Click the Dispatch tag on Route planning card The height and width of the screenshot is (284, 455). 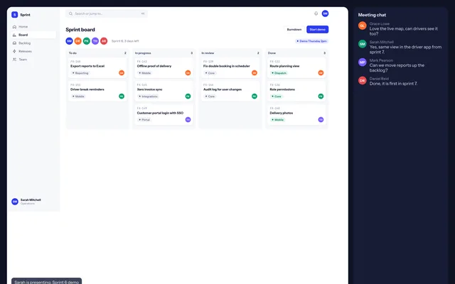(279, 73)
